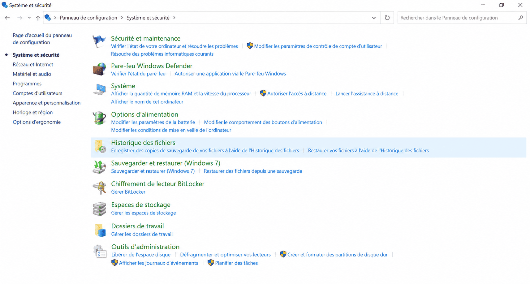The width and height of the screenshot is (530, 284).
Task: Click Autoriser une application via le Pare-feu Windows
Action: coord(230,74)
